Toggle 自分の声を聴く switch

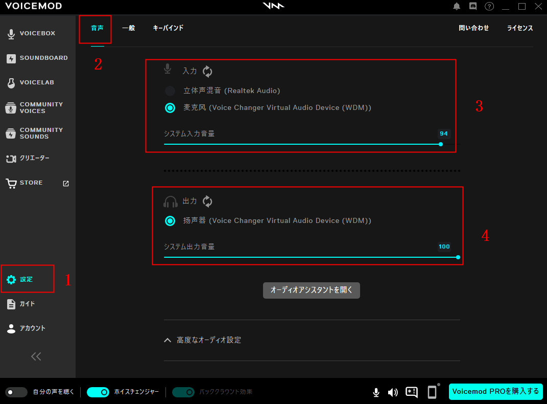(x=16, y=392)
